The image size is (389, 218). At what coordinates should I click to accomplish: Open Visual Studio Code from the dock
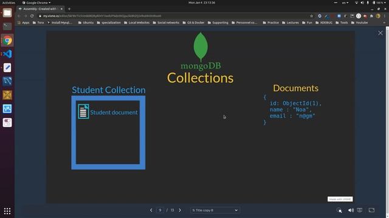[7, 54]
